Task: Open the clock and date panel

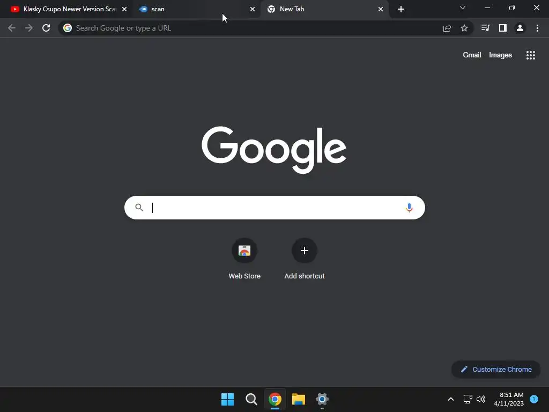Action: [x=509, y=399]
